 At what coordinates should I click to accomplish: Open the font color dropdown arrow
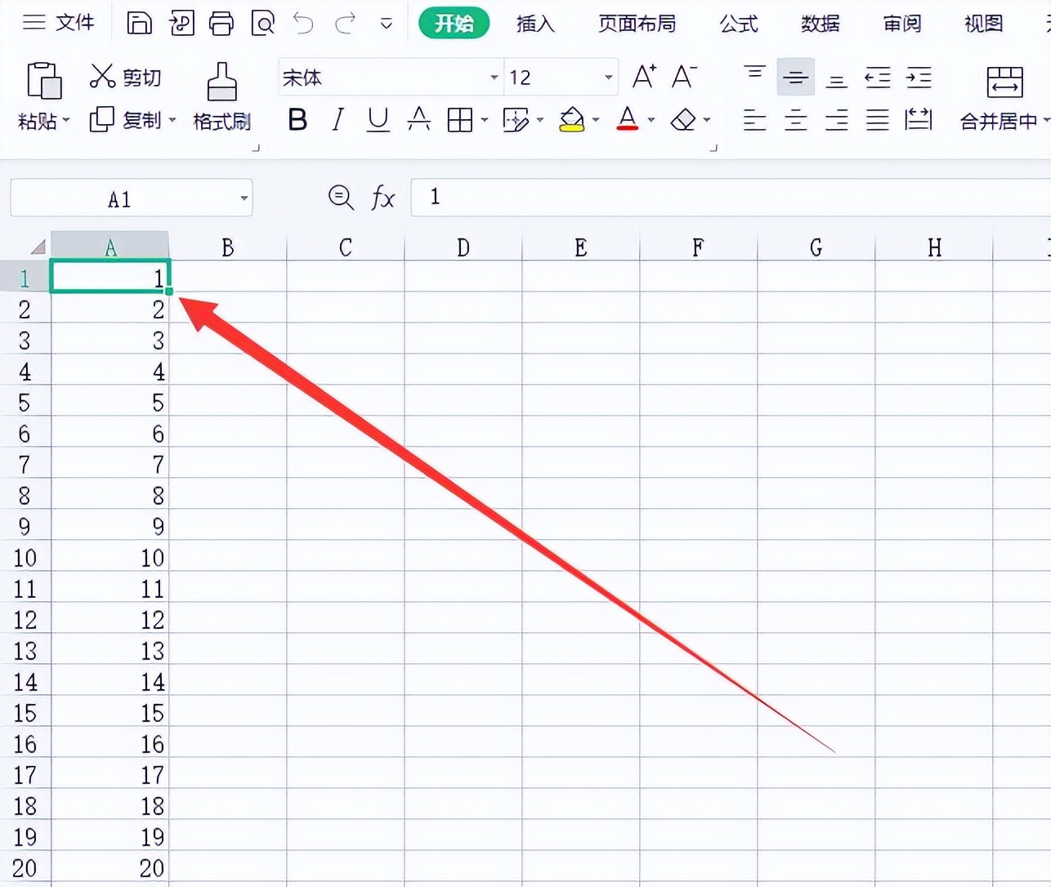[651, 121]
